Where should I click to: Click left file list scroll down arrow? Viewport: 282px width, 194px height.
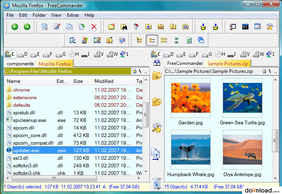[x=146, y=172]
